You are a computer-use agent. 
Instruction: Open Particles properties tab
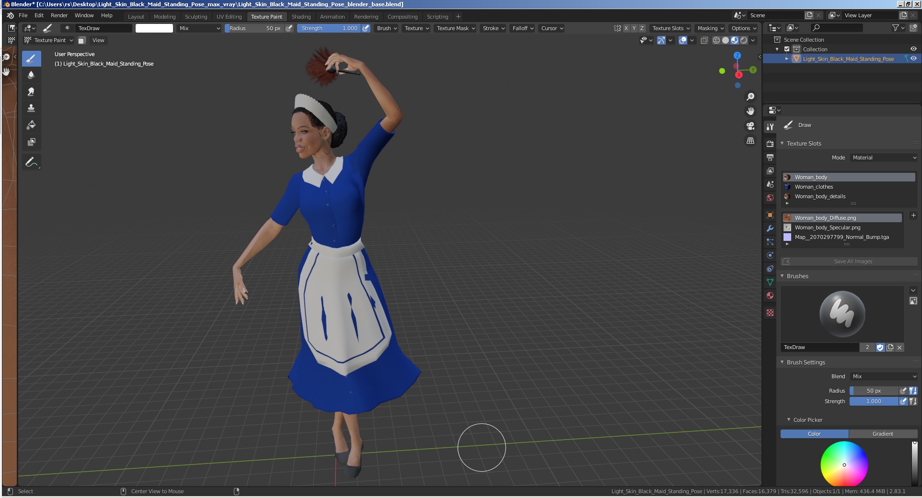[x=770, y=242]
